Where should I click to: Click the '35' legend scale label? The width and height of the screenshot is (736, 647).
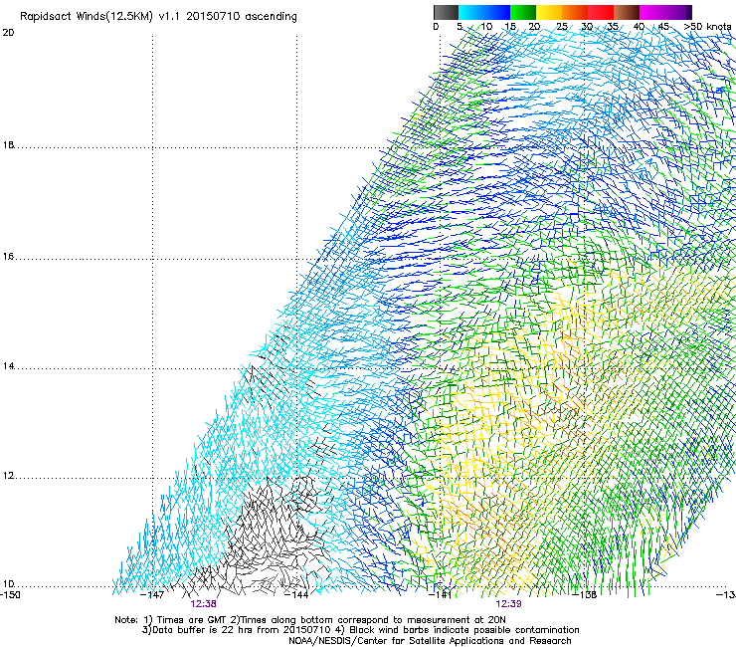point(613,26)
